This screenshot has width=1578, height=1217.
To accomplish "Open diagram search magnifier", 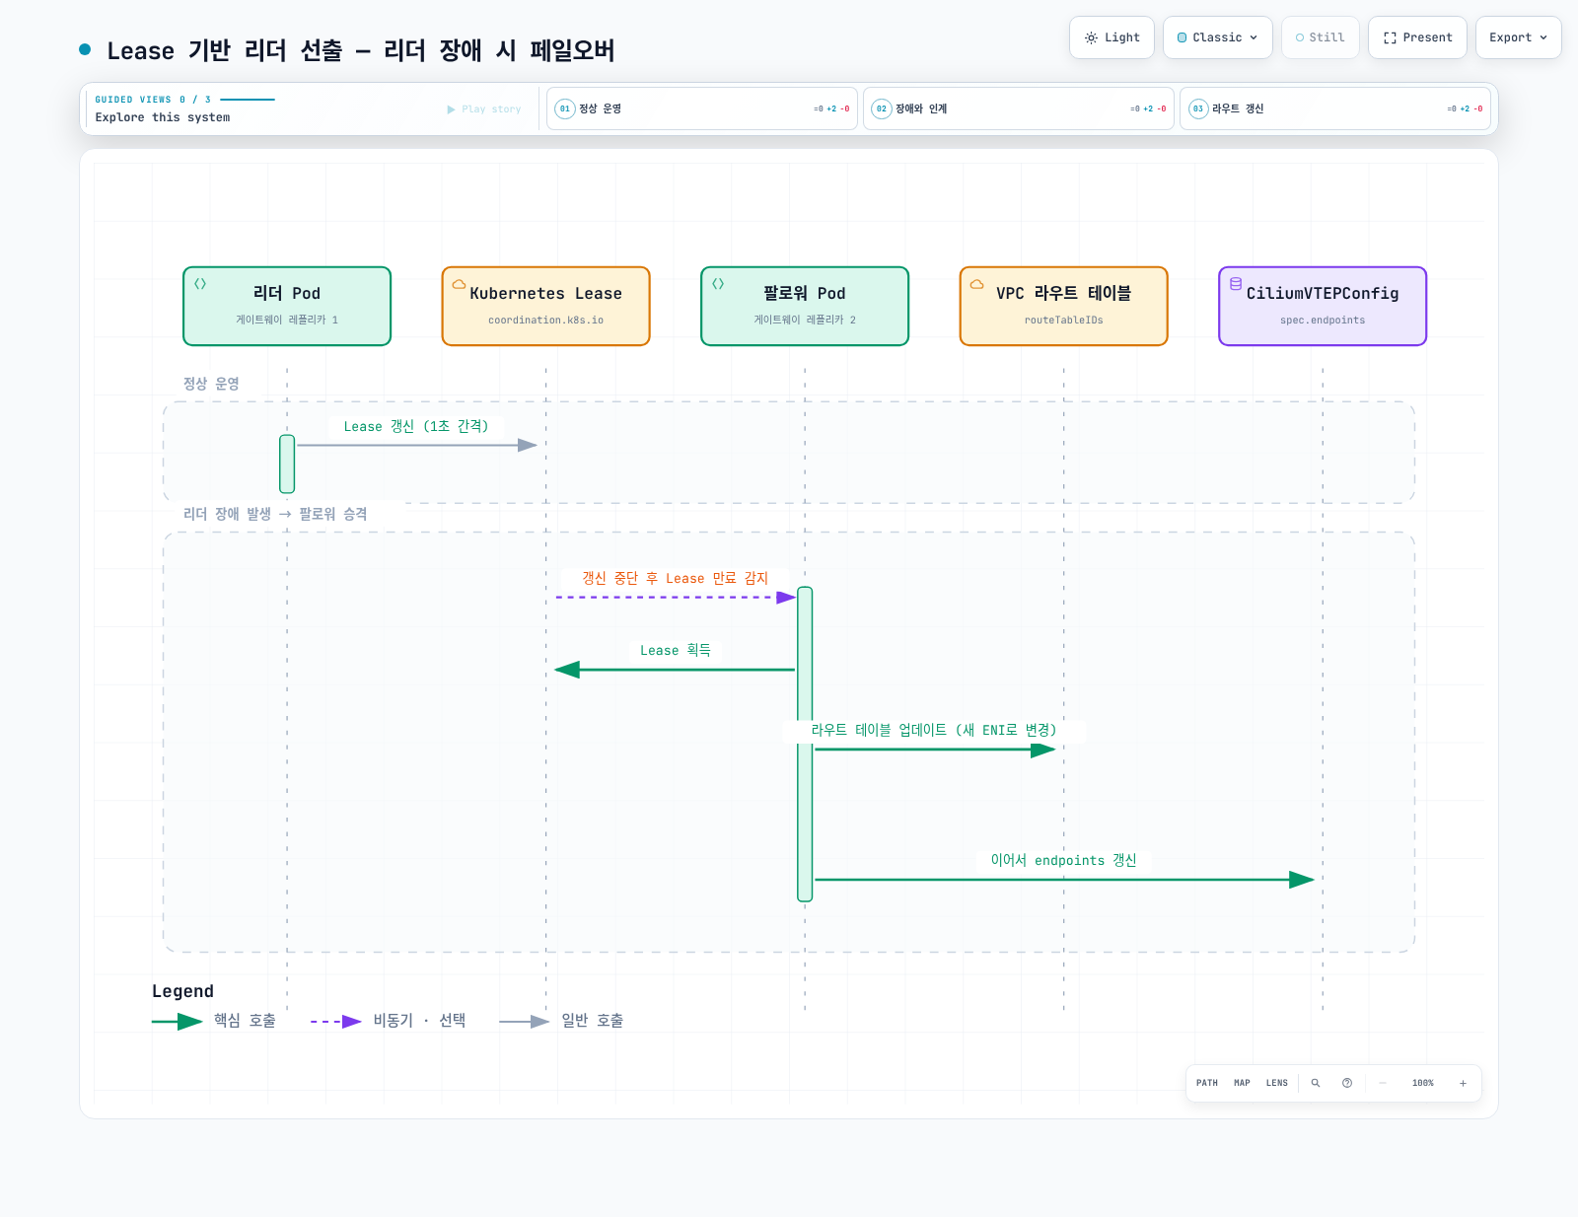I will (1316, 1083).
